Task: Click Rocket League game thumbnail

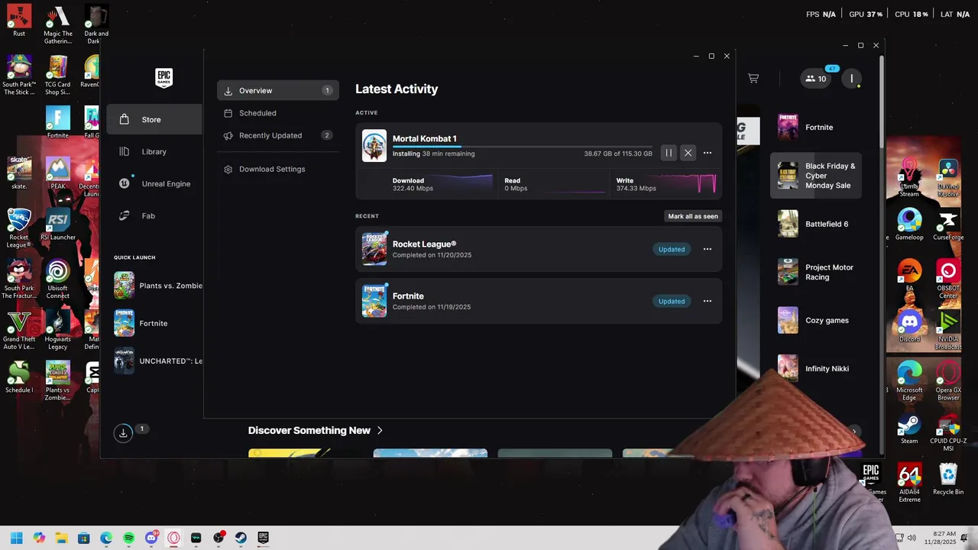Action: pos(374,249)
